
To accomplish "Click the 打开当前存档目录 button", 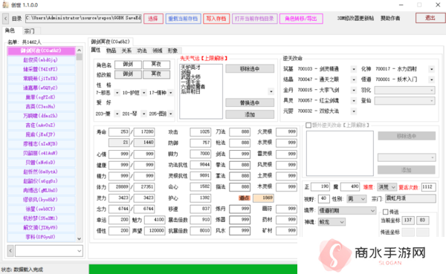I will point(254,19).
